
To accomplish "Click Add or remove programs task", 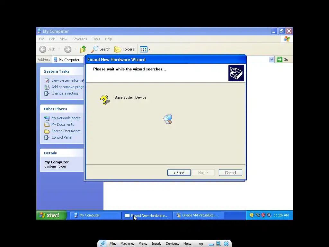I will (x=67, y=87).
